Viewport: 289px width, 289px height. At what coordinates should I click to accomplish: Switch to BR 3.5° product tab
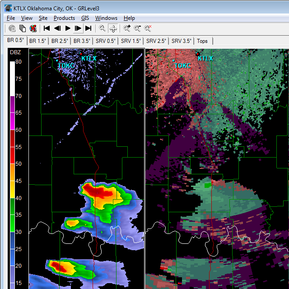82,41
